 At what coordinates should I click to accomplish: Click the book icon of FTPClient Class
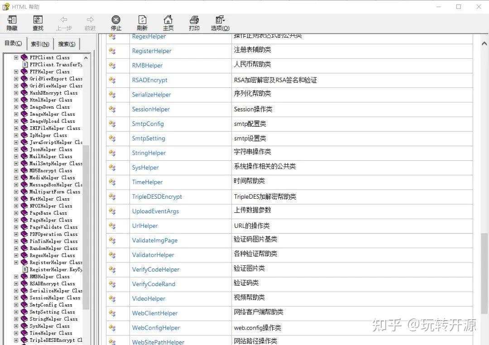[x=24, y=57]
